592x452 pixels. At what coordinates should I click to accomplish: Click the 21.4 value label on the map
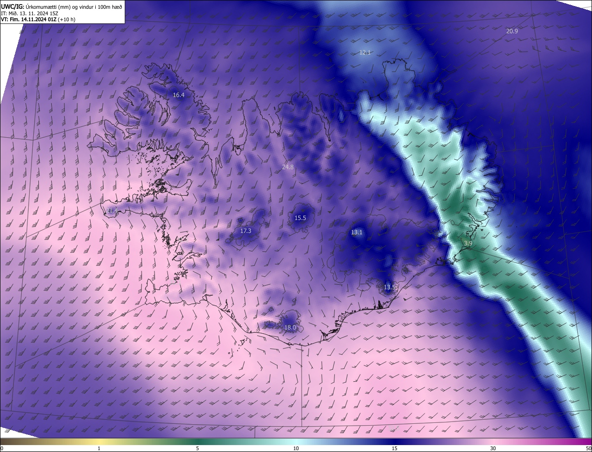tap(113, 210)
